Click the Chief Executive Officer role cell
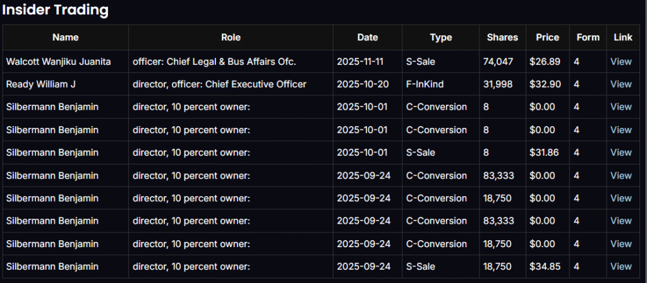The height and width of the screenshot is (283, 647). 219,84
